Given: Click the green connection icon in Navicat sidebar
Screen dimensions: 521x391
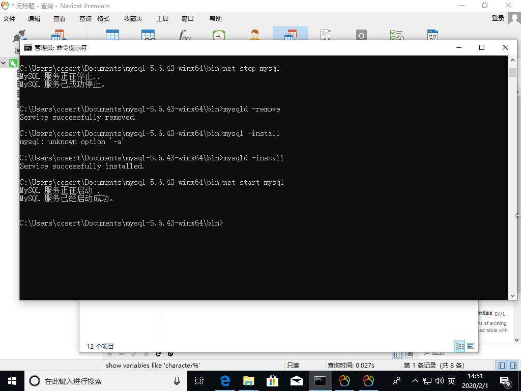Looking at the screenshot, I should (x=13, y=63).
